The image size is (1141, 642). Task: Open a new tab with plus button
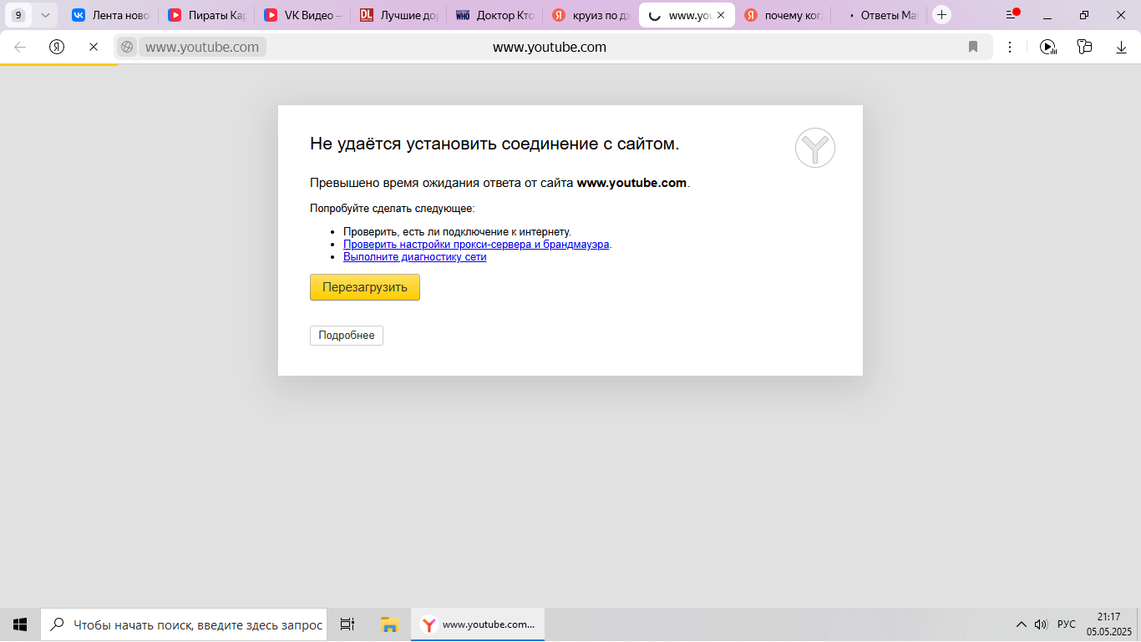tap(942, 15)
